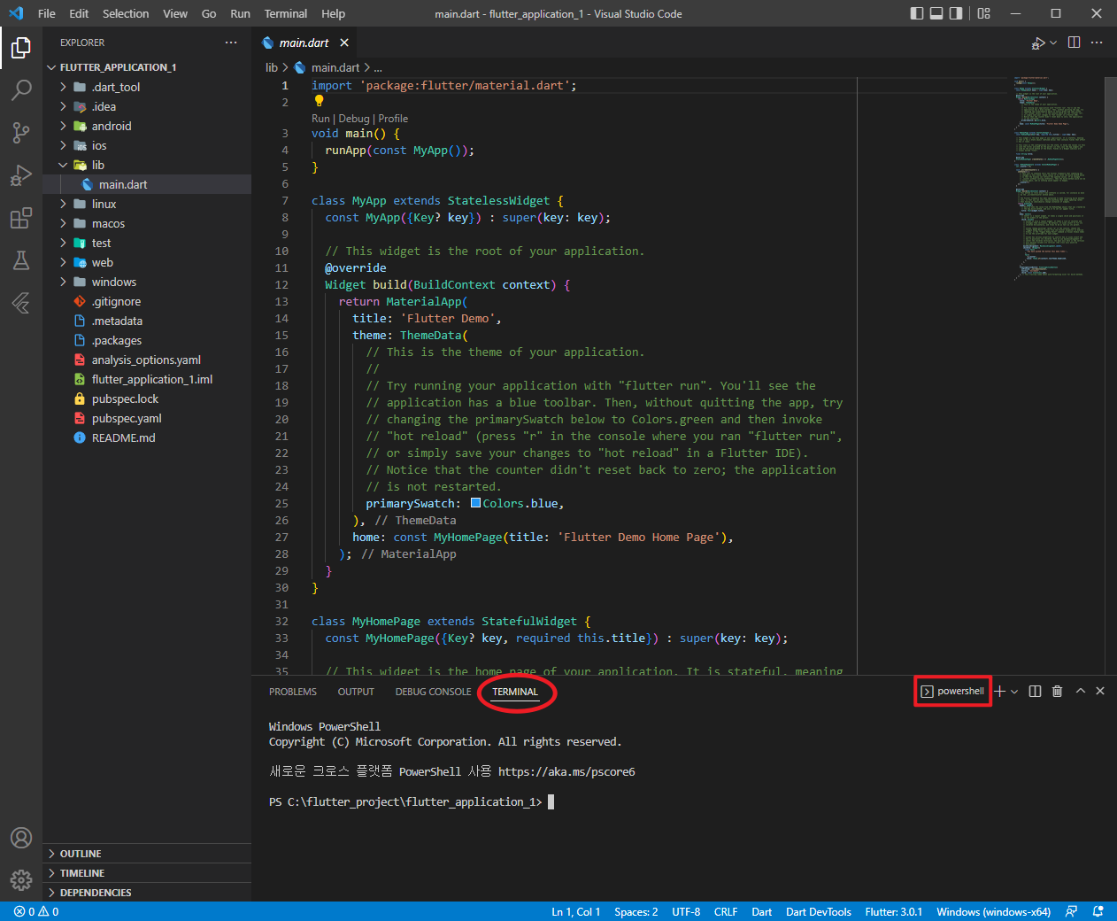This screenshot has height=921, width=1117.
Task: Expand the .dart_tool folder
Action: tap(63, 87)
